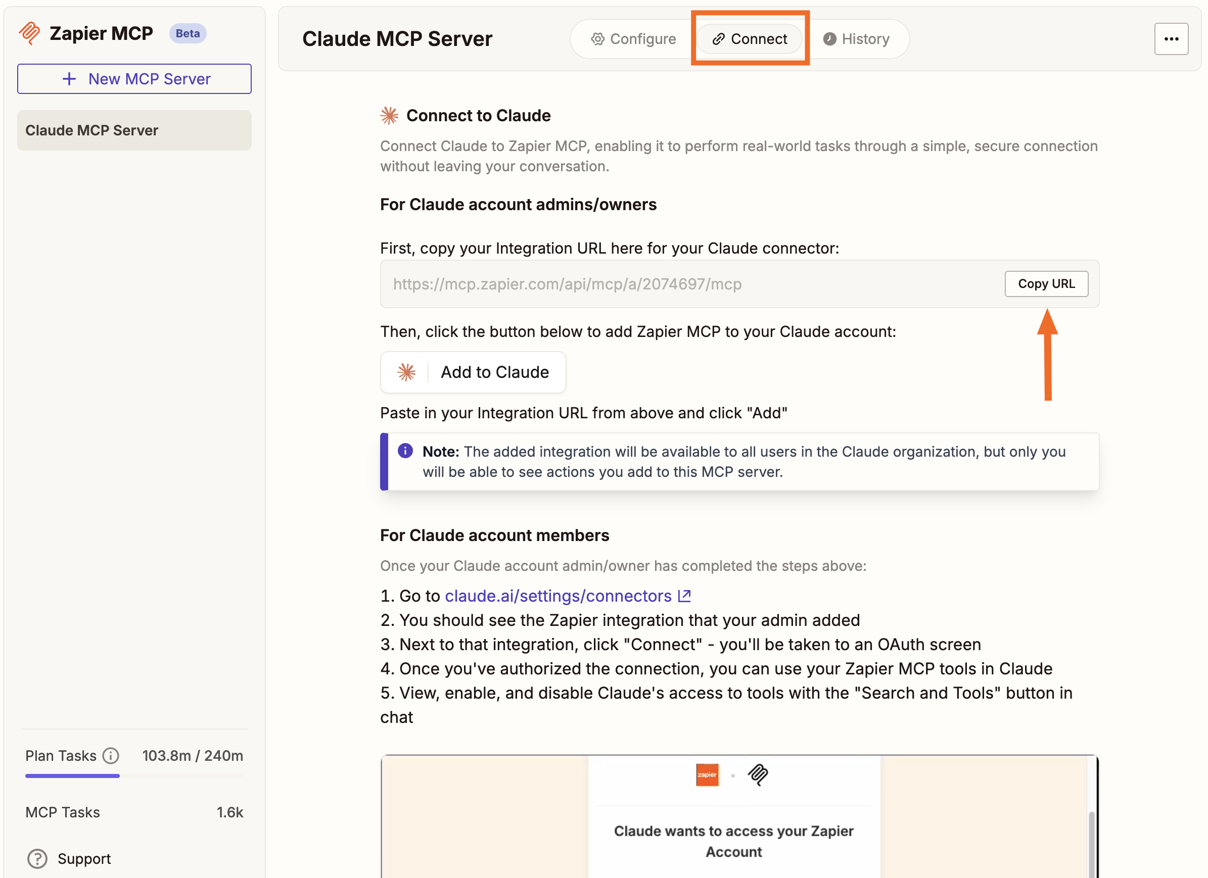Image resolution: width=1208 pixels, height=878 pixels.
Task: Open the three-dots more options menu
Action: coord(1171,39)
